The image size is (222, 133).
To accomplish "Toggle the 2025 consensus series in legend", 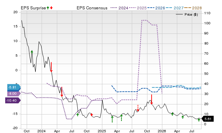I will click(138, 8).
